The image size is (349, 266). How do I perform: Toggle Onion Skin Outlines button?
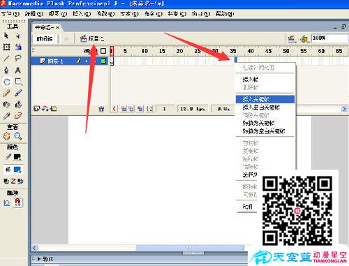click(x=131, y=109)
